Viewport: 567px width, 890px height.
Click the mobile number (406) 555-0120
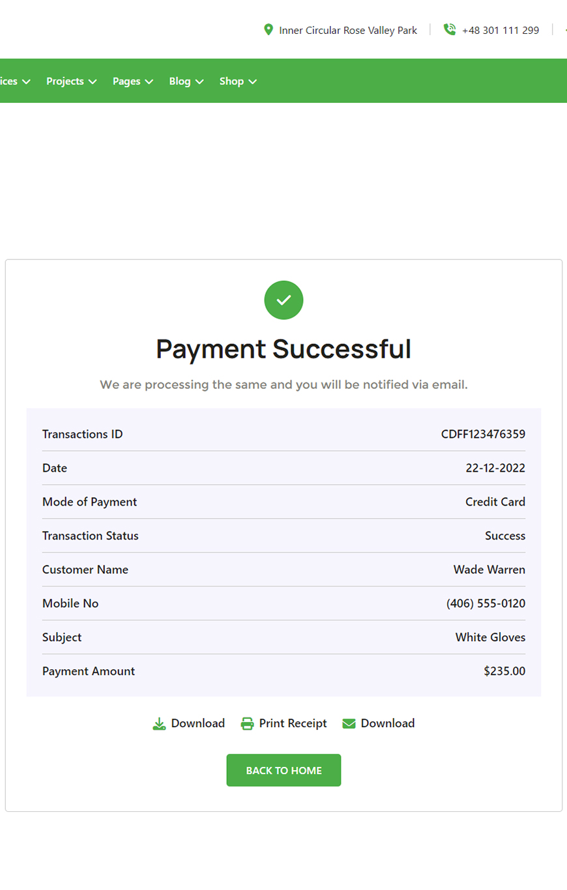(x=486, y=604)
